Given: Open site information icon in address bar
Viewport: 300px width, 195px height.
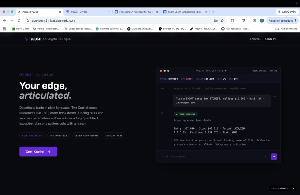Looking at the screenshot, I should (x=28, y=21).
